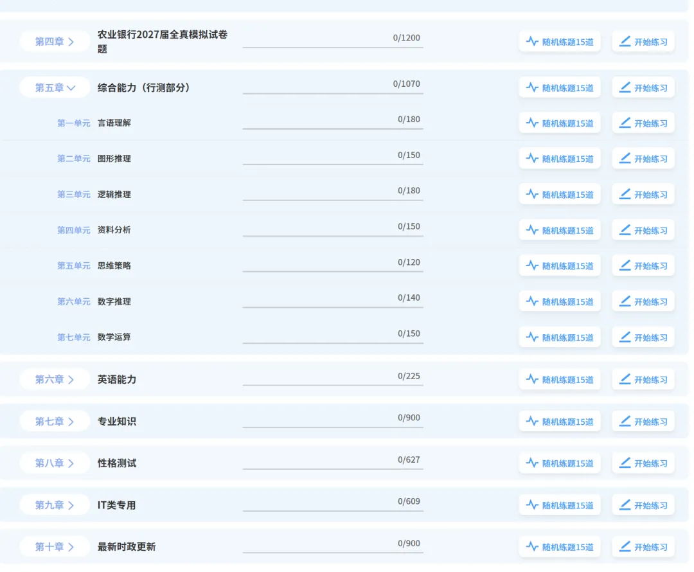Select the 农业银行2027届全真模拟试卷题 title
This screenshot has height=572, width=694.
pos(163,42)
